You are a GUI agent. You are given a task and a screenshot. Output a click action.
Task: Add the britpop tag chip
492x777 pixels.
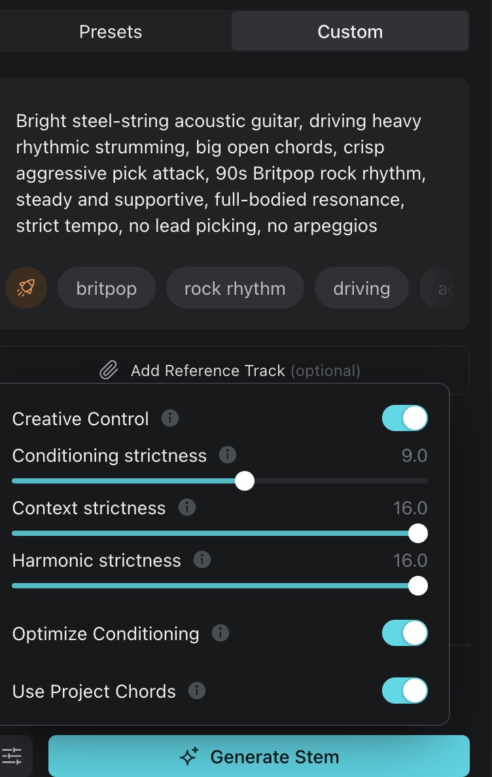[107, 288]
